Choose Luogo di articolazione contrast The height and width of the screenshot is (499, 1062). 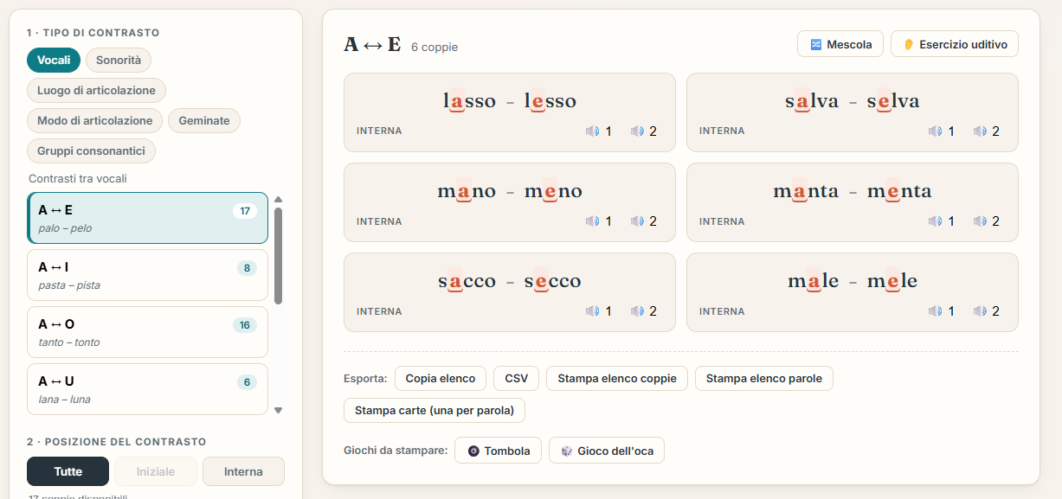[x=96, y=90]
